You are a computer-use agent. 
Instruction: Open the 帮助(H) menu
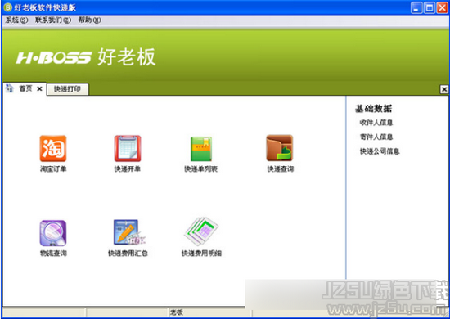coord(89,20)
